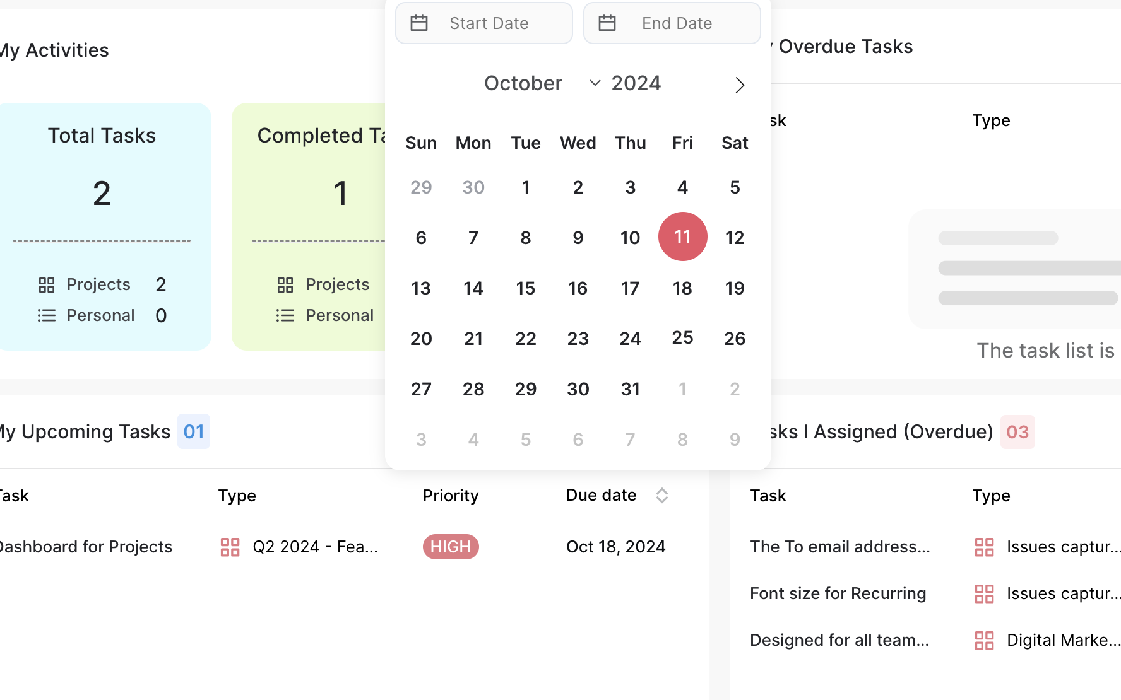Open the Font size for Recurring task
Screen dimensions: 1121x700
click(x=838, y=593)
